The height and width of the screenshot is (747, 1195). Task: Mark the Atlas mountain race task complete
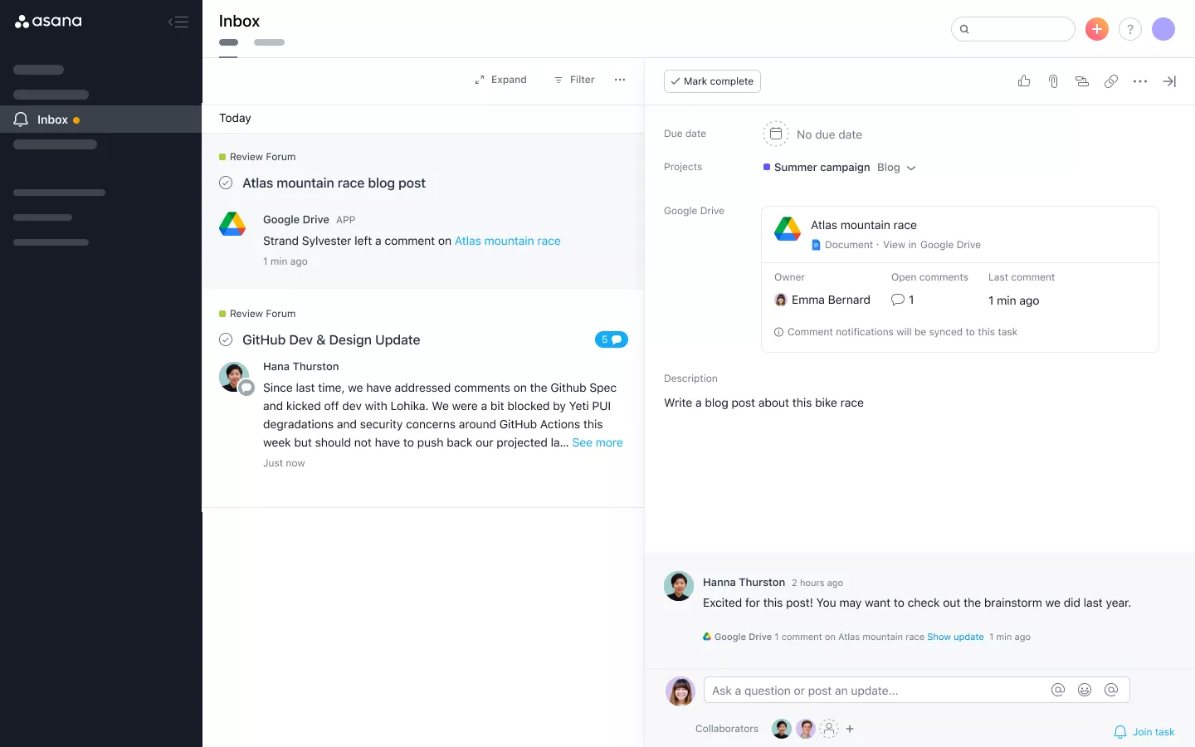pos(712,81)
